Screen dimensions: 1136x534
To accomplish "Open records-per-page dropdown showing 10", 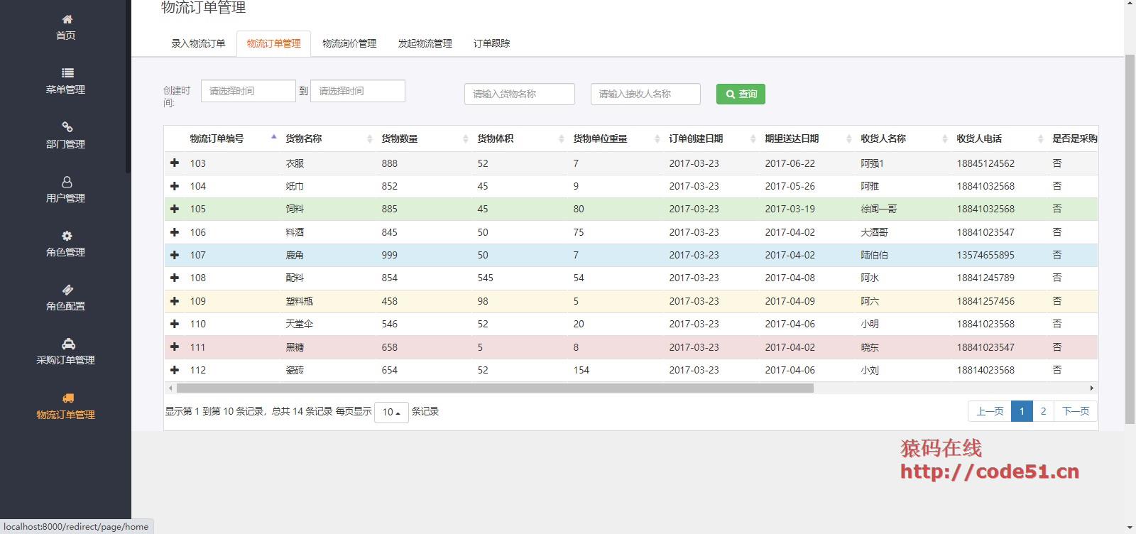I will (391, 412).
